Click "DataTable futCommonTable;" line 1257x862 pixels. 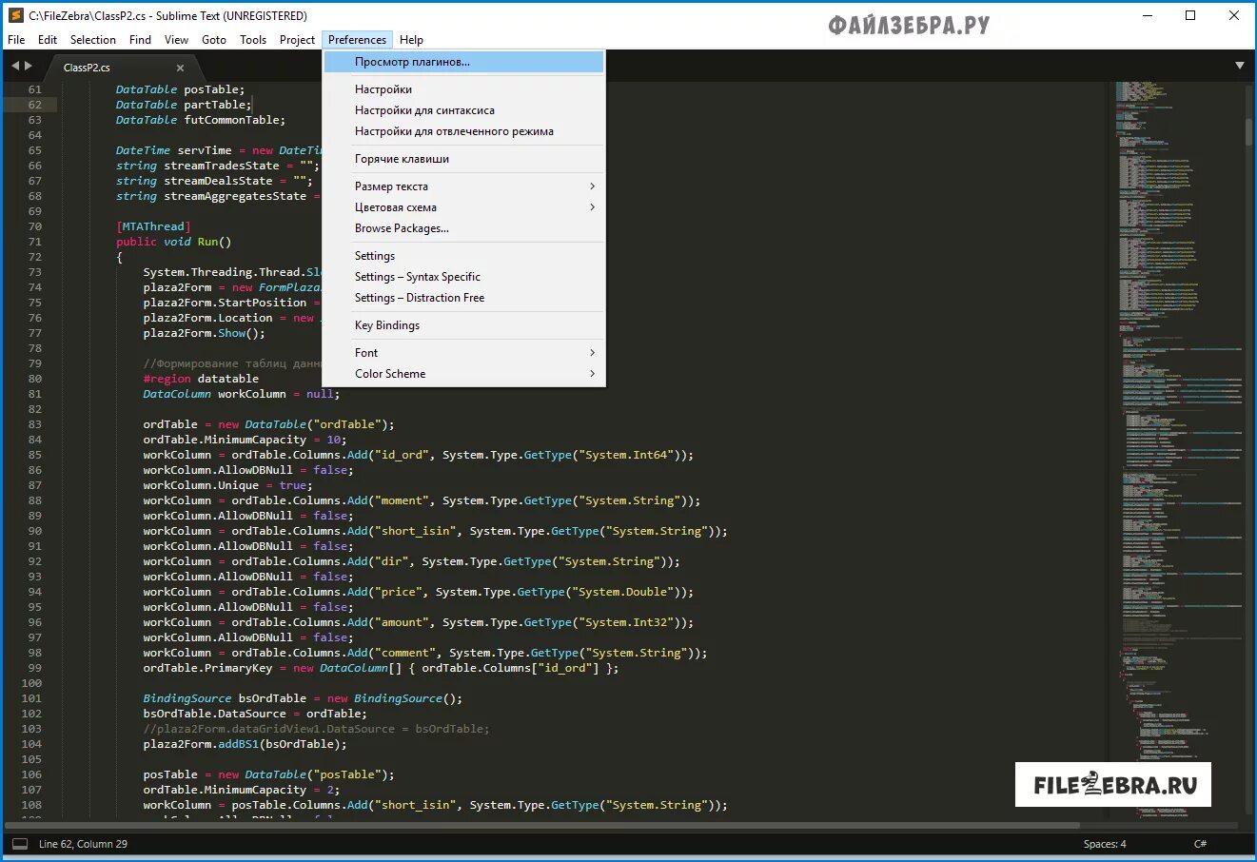coord(201,120)
